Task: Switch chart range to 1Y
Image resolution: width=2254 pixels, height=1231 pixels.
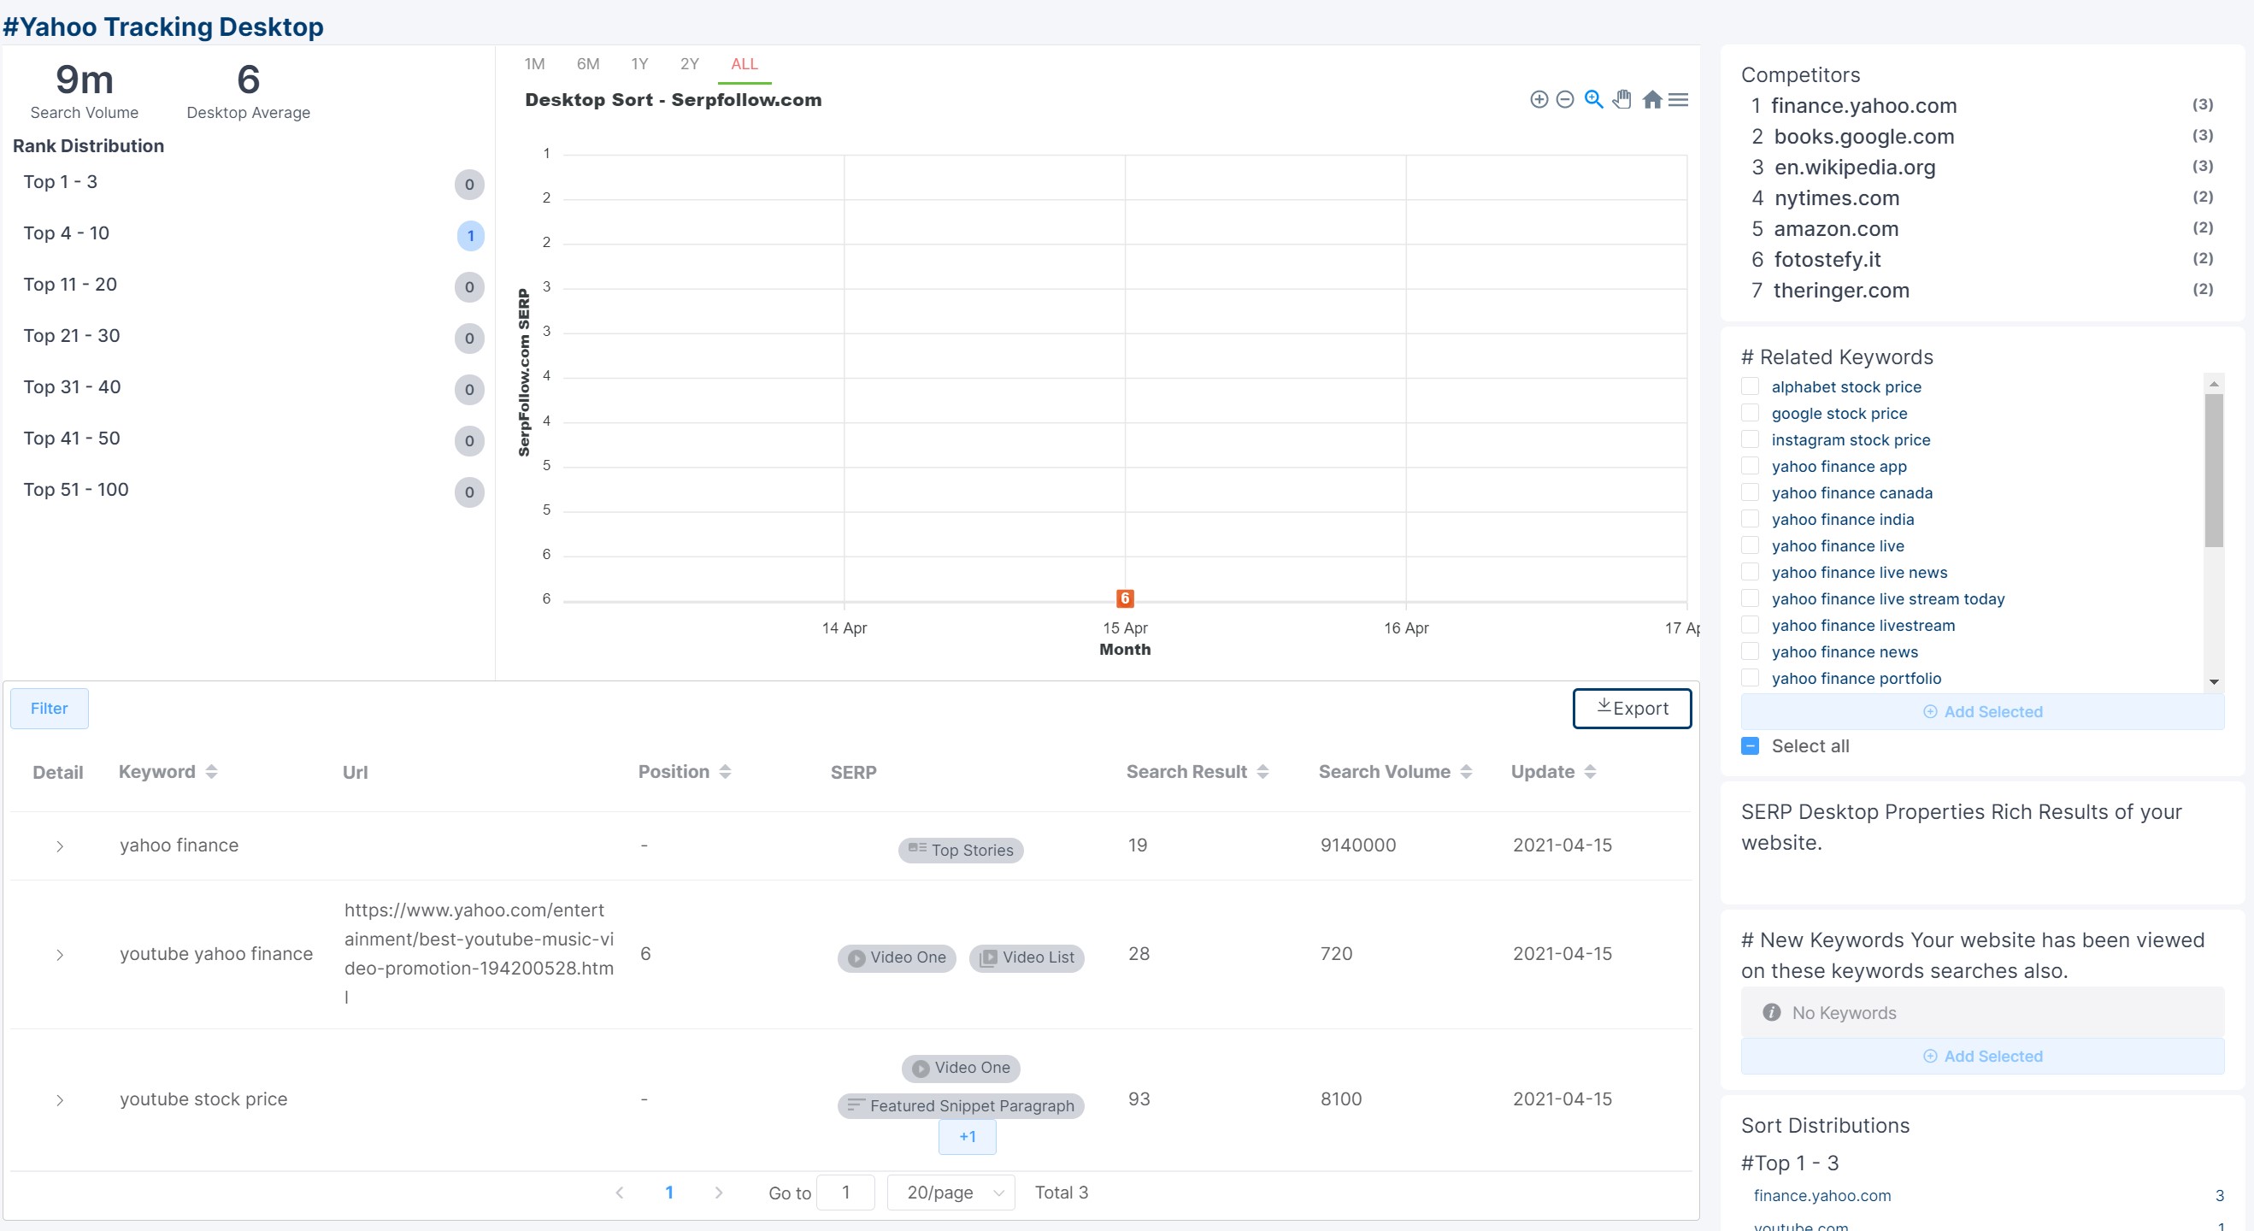Action: click(639, 64)
